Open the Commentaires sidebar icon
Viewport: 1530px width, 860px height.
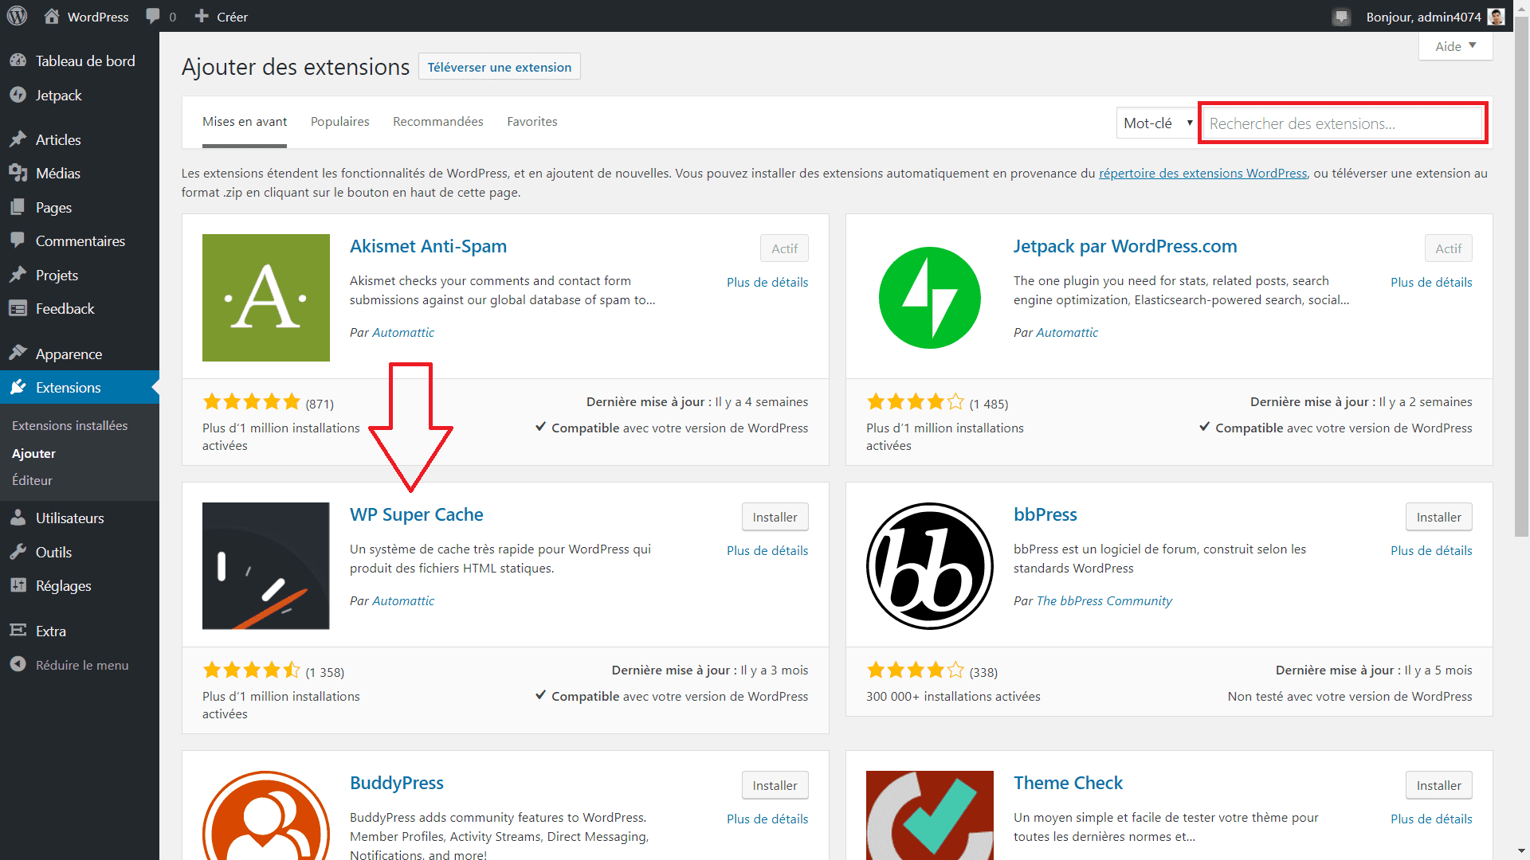point(18,240)
